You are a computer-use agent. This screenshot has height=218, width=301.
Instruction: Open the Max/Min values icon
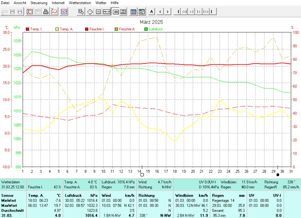(142, 12)
